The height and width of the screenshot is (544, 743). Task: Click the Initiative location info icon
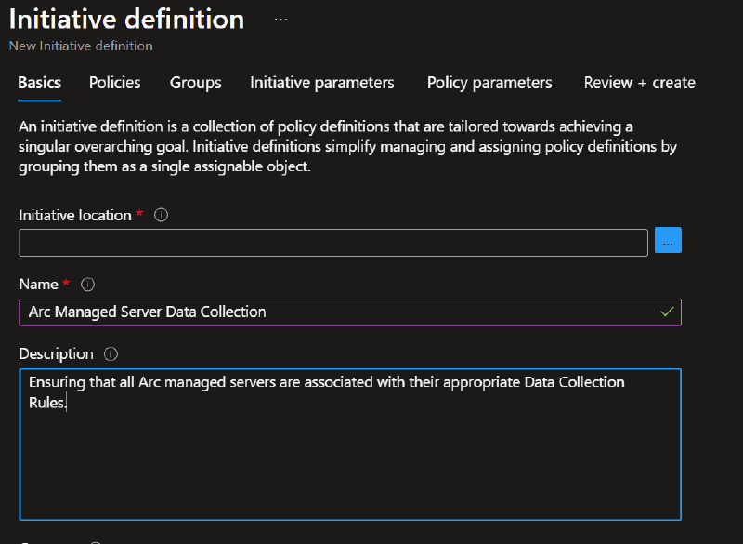161,215
